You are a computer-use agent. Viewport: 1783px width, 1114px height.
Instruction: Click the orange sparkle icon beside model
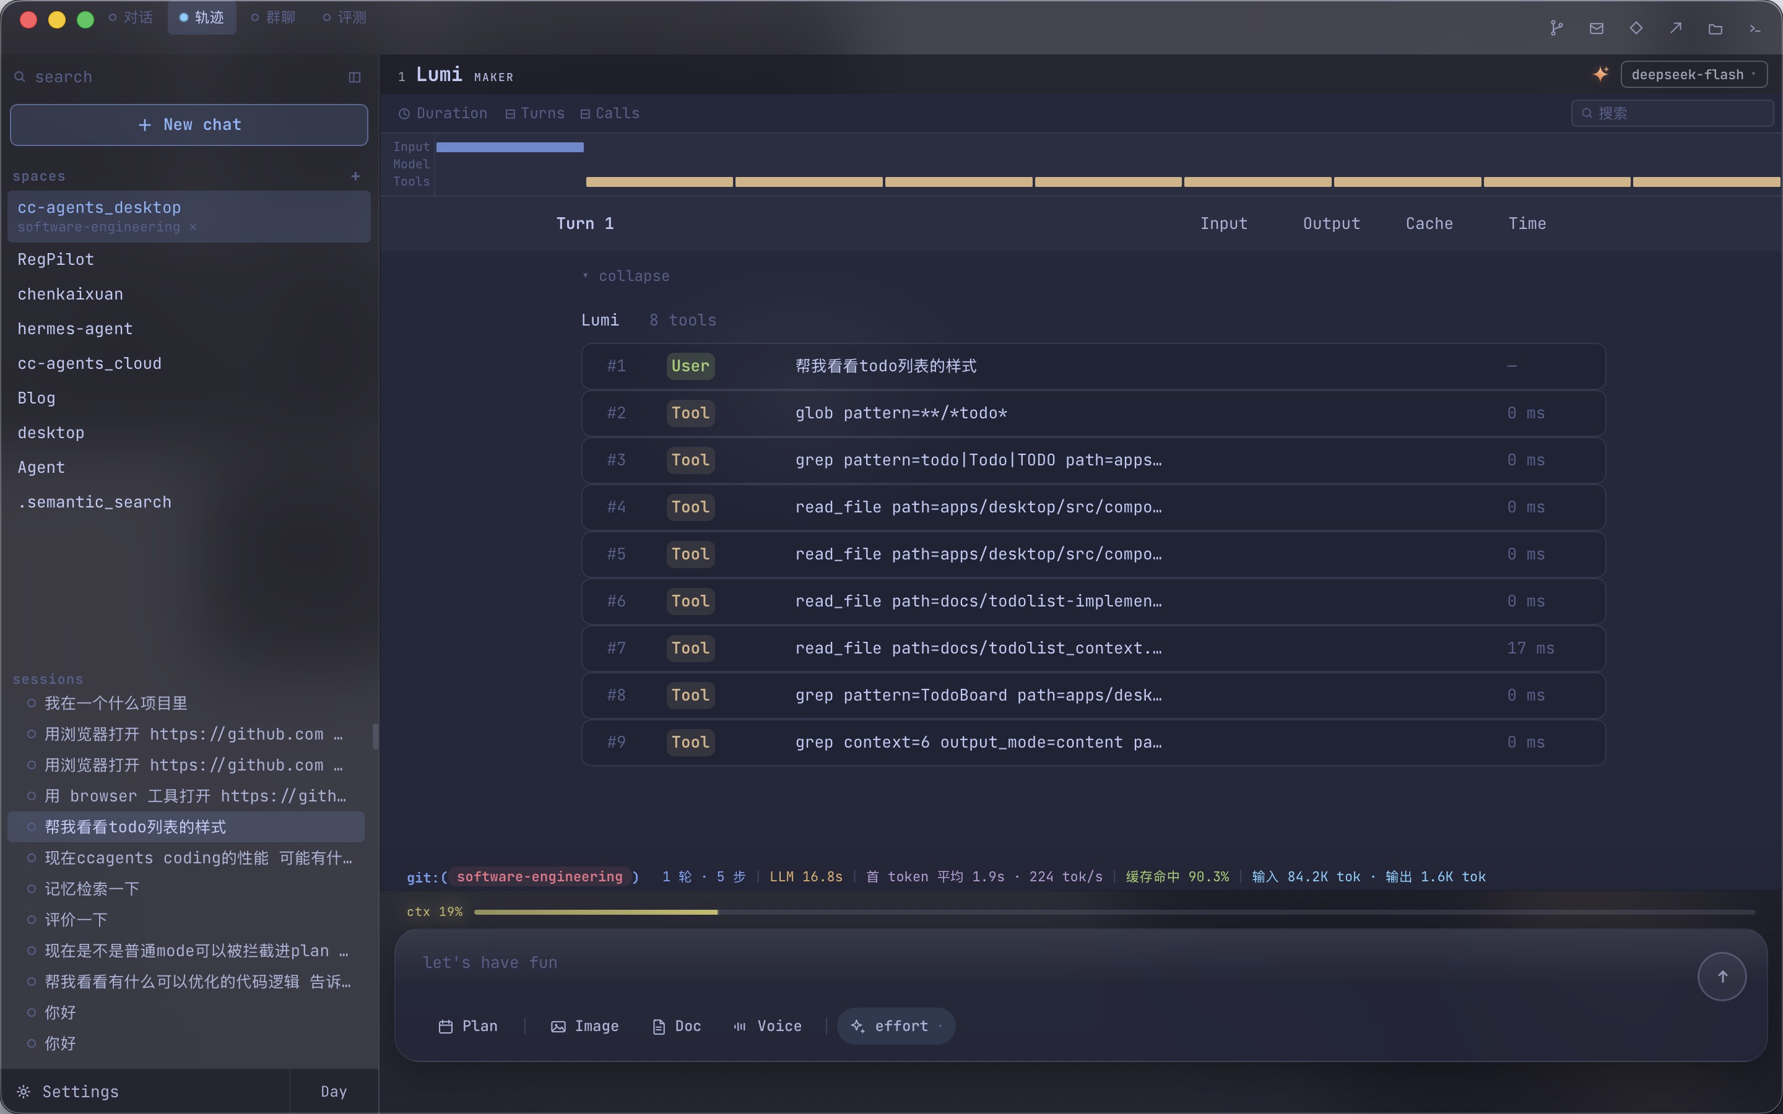click(x=1600, y=74)
